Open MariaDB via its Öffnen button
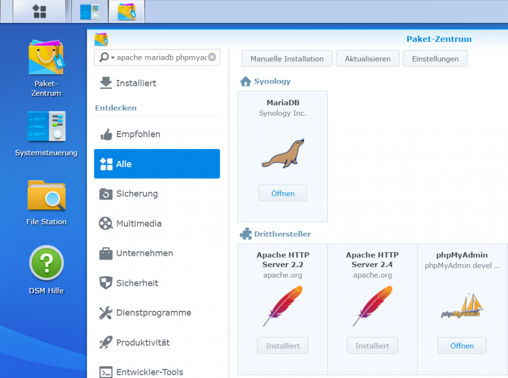This screenshot has height=378, width=508. [x=282, y=193]
